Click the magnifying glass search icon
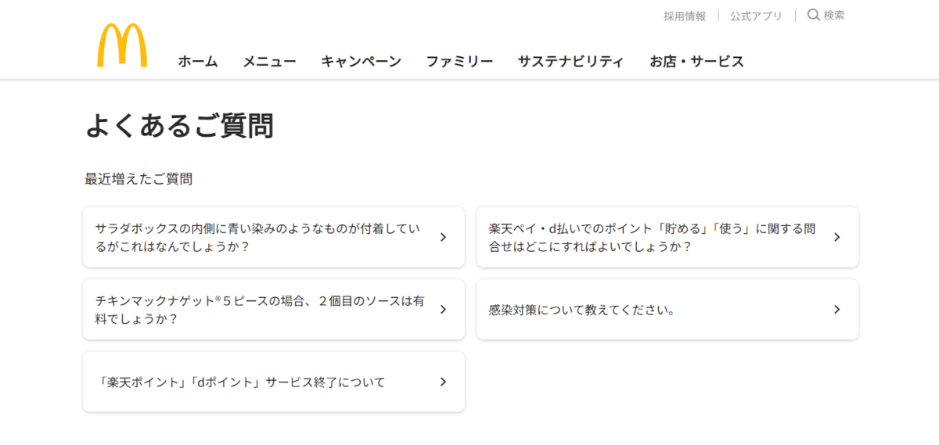939x445 pixels. (x=814, y=15)
